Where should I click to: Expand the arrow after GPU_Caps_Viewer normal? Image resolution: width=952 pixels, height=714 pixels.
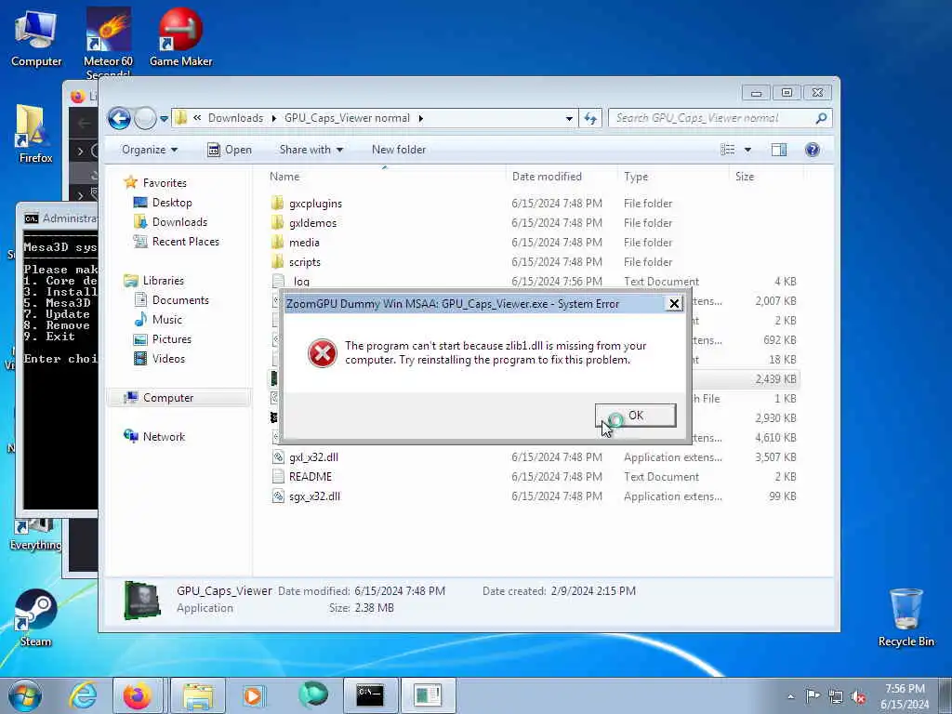click(421, 118)
